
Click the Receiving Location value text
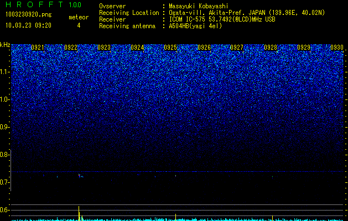pos(247,13)
